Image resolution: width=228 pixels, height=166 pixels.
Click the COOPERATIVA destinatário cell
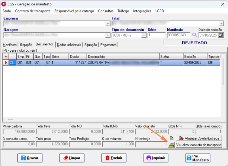(x=123, y=62)
